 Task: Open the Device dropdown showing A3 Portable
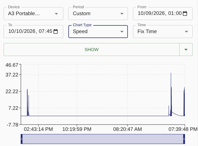(33, 14)
